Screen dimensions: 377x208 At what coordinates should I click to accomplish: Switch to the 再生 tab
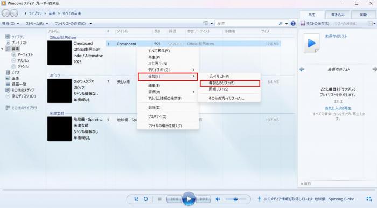tap(312, 15)
